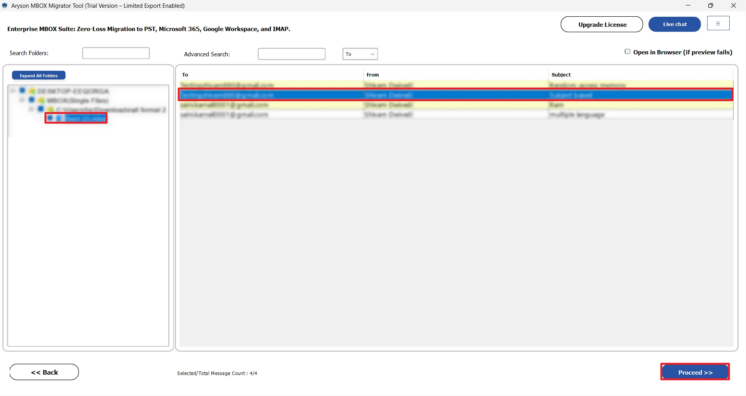The width and height of the screenshot is (746, 396).
Task: Click the 'Advanced Search:' label
Action: pyautogui.click(x=207, y=54)
